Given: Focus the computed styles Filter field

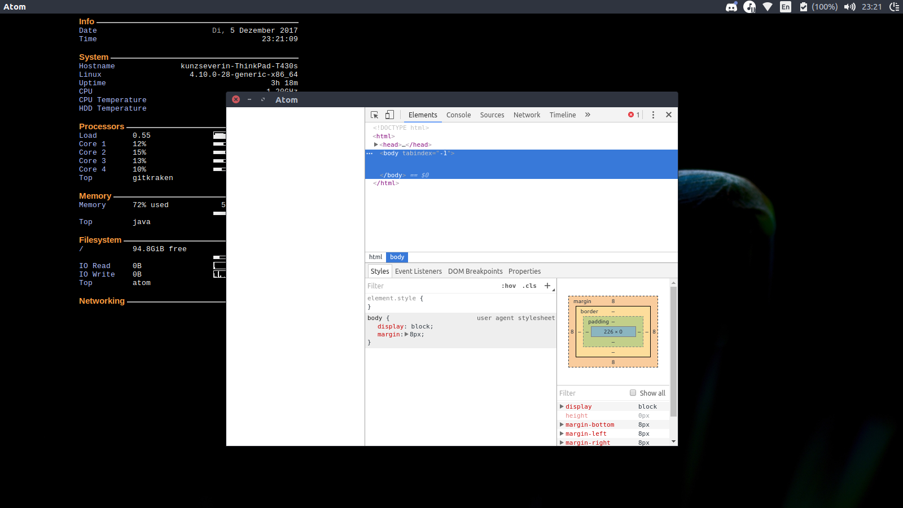Looking at the screenshot, I should (x=592, y=393).
